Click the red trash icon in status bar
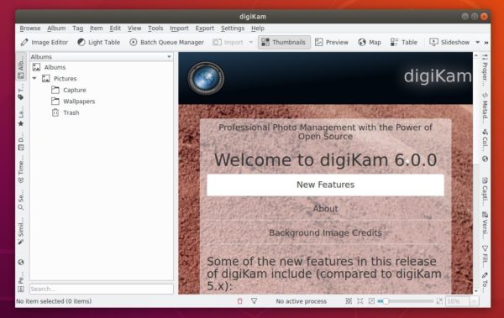Viewport: 504px width, 318px height. (x=239, y=301)
